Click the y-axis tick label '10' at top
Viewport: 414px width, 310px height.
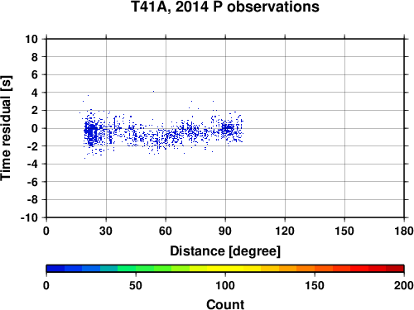pyautogui.click(x=31, y=39)
